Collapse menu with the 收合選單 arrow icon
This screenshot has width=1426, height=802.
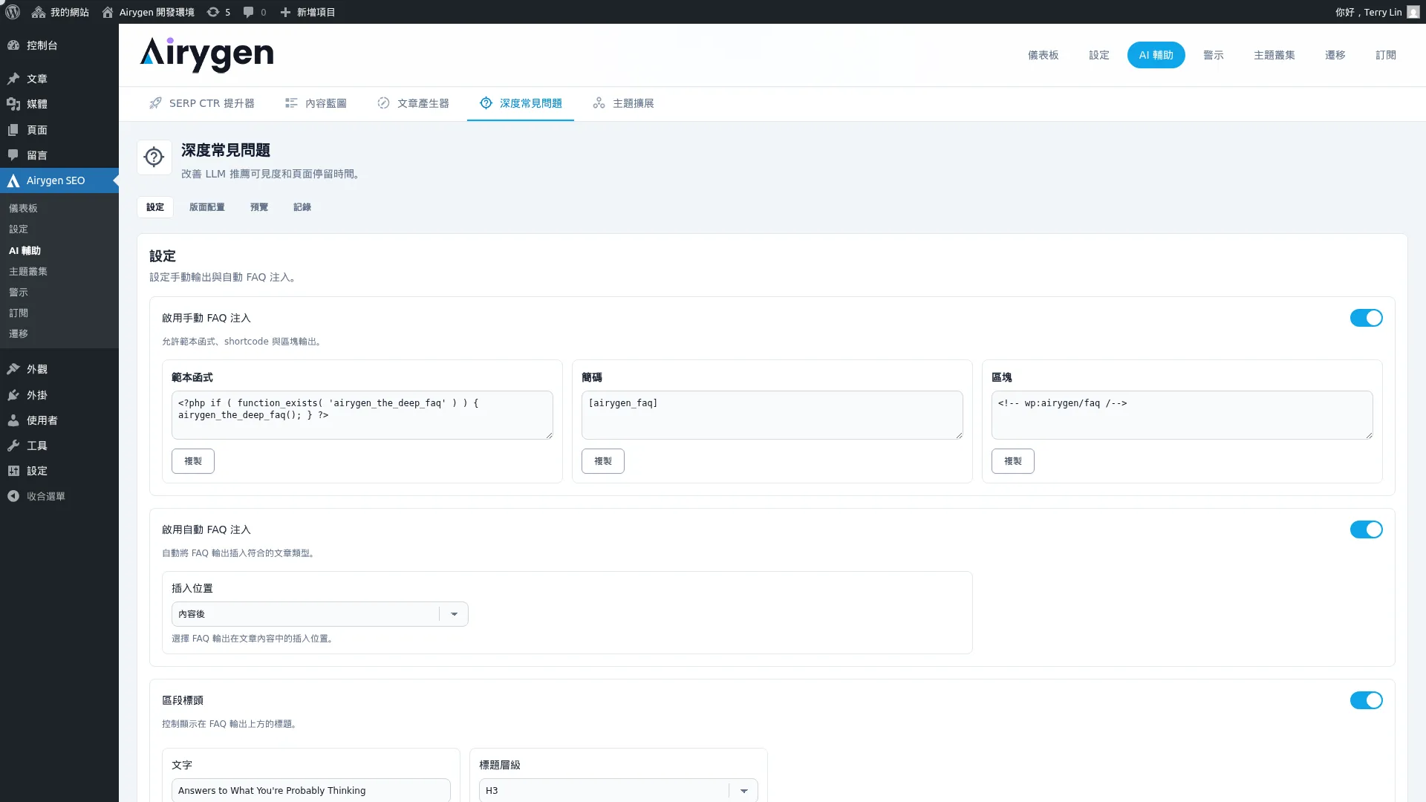pos(13,496)
